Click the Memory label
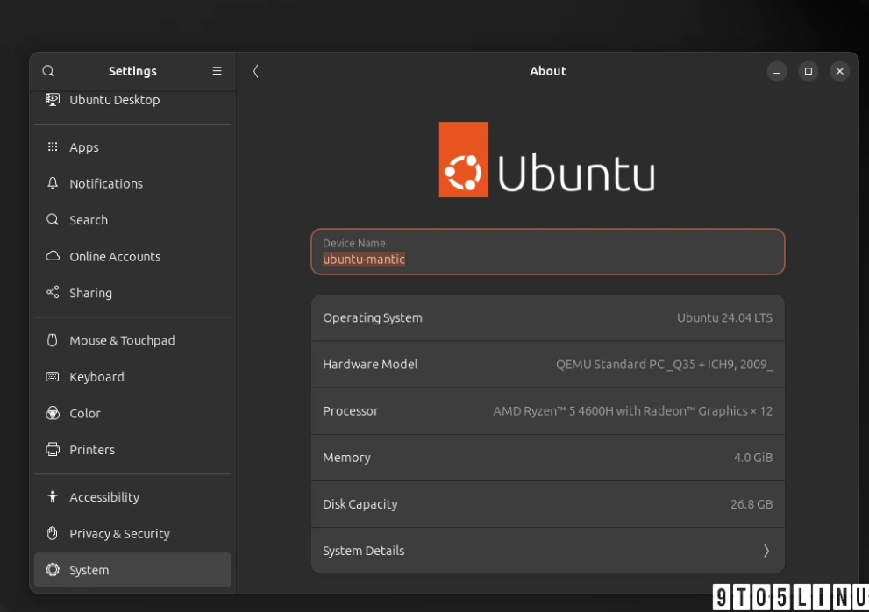Image resolution: width=869 pixels, height=612 pixels. (347, 458)
